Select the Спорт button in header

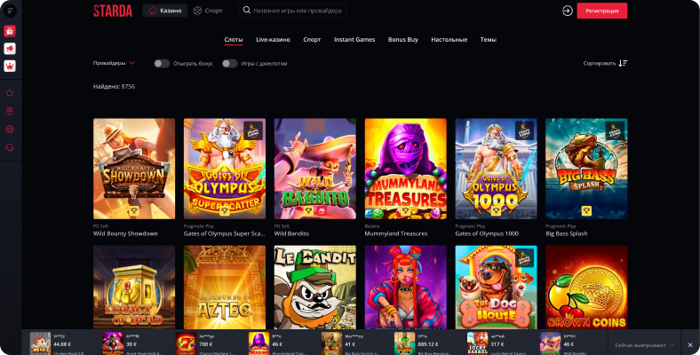coord(208,11)
